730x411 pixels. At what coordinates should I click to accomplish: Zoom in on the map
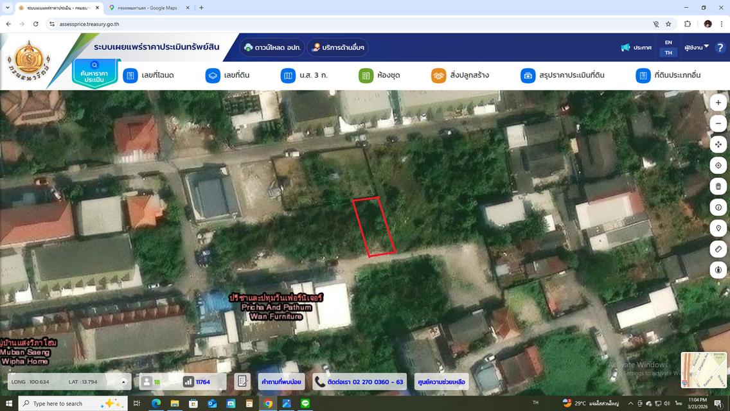[718, 102]
